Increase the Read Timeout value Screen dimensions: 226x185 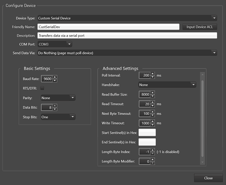click(153, 102)
